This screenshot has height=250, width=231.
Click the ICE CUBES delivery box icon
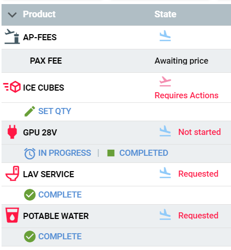click(12, 87)
